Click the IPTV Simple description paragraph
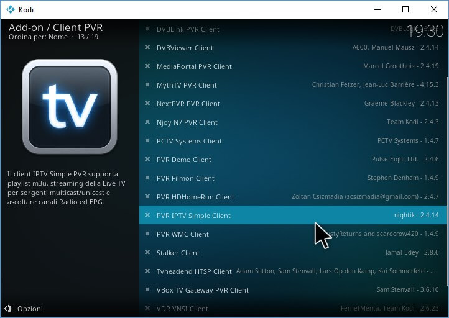This screenshot has height=318, width=449. tap(67, 188)
